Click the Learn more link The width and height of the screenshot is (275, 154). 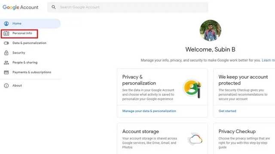pyautogui.click(x=268, y=60)
